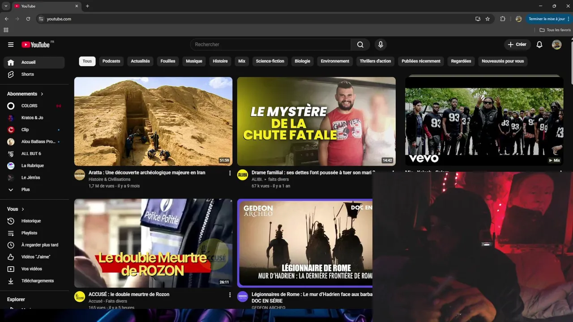
Task: Click the Créer button
Action: [x=517, y=44]
